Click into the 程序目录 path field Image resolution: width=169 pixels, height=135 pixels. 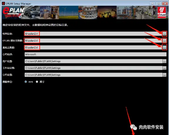click(x=93, y=34)
